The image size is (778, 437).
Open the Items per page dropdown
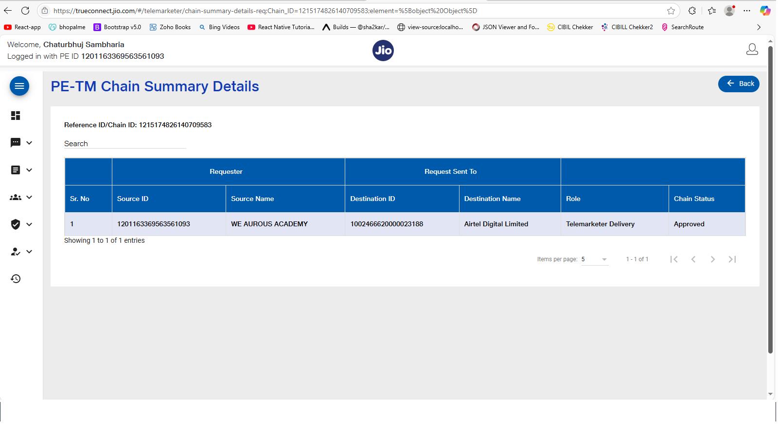tap(595, 259)
